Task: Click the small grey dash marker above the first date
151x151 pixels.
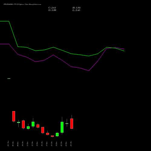Action: coord(9,79)
